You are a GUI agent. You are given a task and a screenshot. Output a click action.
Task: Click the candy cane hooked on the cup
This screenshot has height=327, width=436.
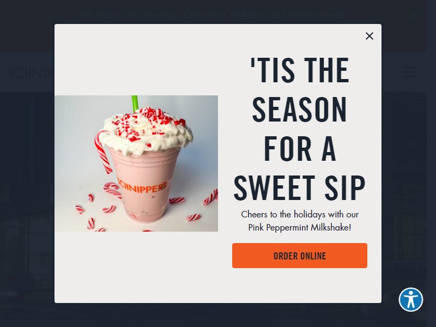point(102,152)
